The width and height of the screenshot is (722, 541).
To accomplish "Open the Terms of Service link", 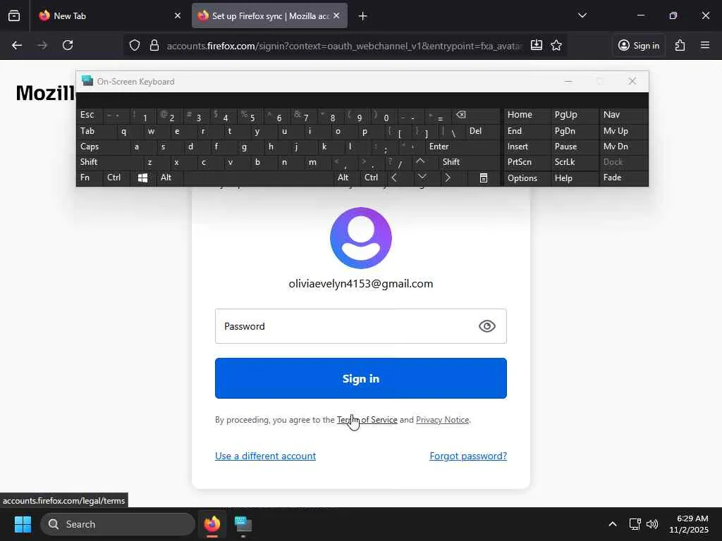I will point(367,420).
